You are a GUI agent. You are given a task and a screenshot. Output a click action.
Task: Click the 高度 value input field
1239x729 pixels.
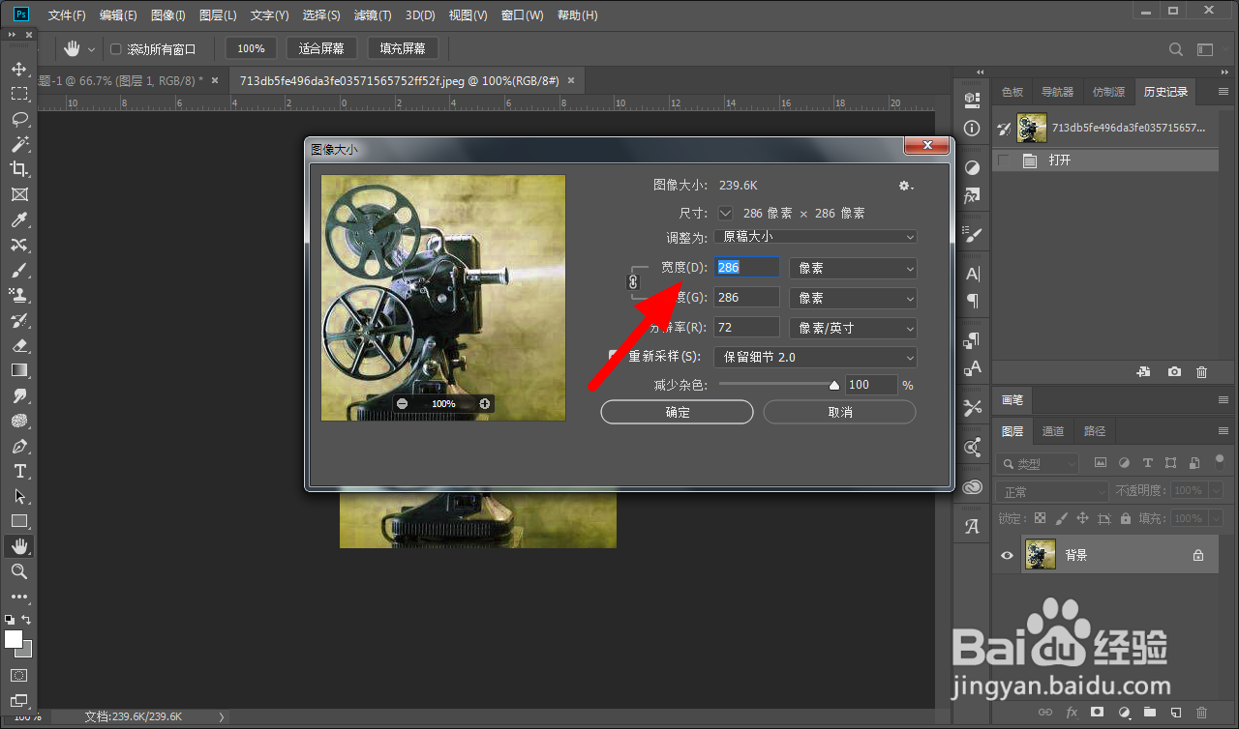pos(746,298)
